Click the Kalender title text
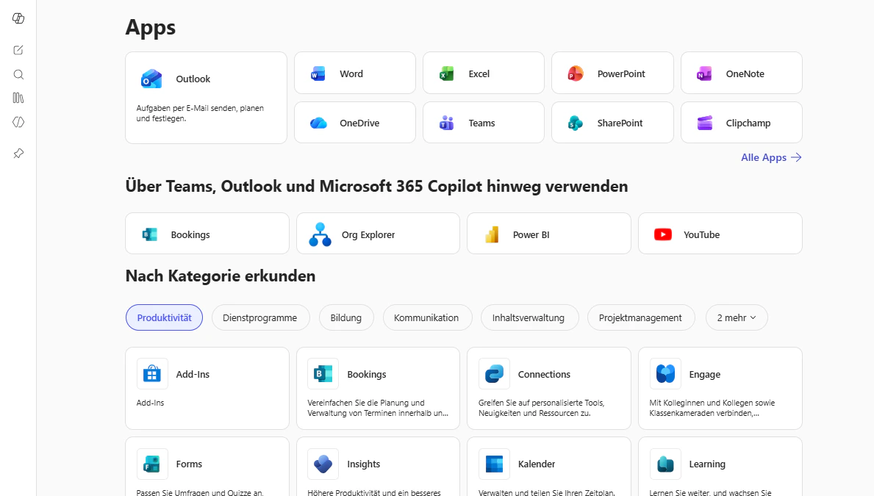Viewport: 874px width, 496px height. pyautogui.click(x=536, y=464)
